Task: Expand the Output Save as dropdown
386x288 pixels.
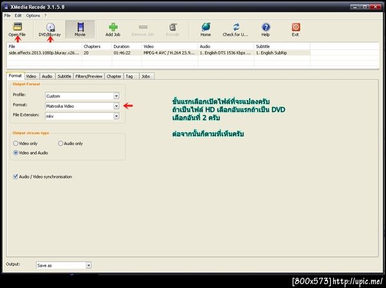Action: (x=89, y=265)
